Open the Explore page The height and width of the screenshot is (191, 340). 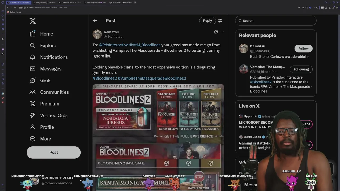[x=43, y=45]
